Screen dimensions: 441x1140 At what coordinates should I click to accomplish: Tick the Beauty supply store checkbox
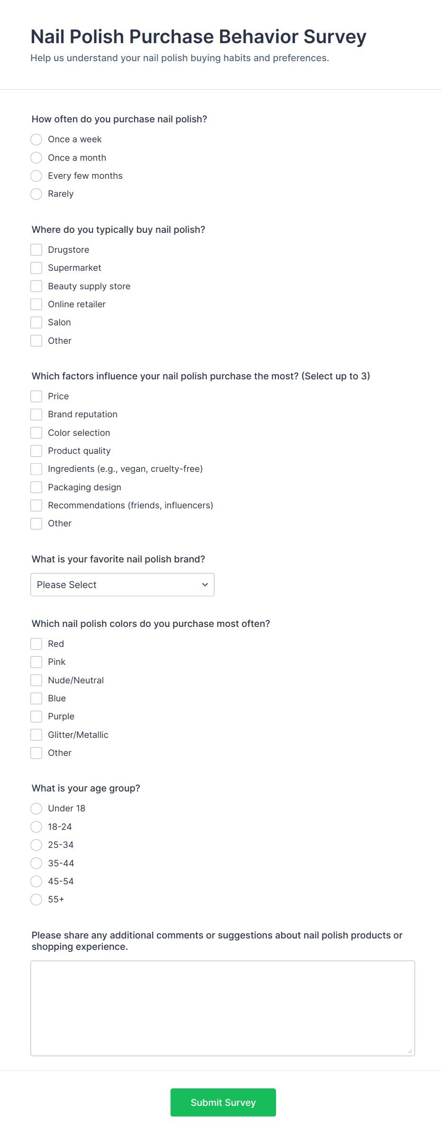coord(37,286)
